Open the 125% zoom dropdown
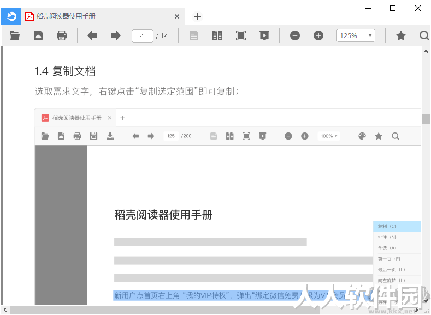Image resolution: width=431 pixels, height=315 pixels. click(x=356, y=35)
